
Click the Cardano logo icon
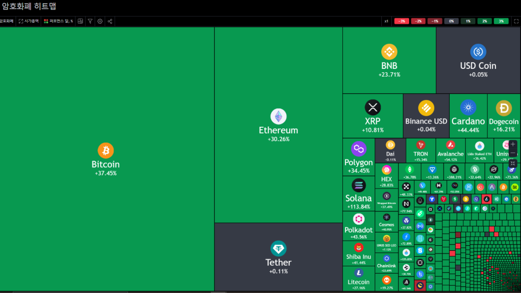pyautogui.click(x=468, y=107)
